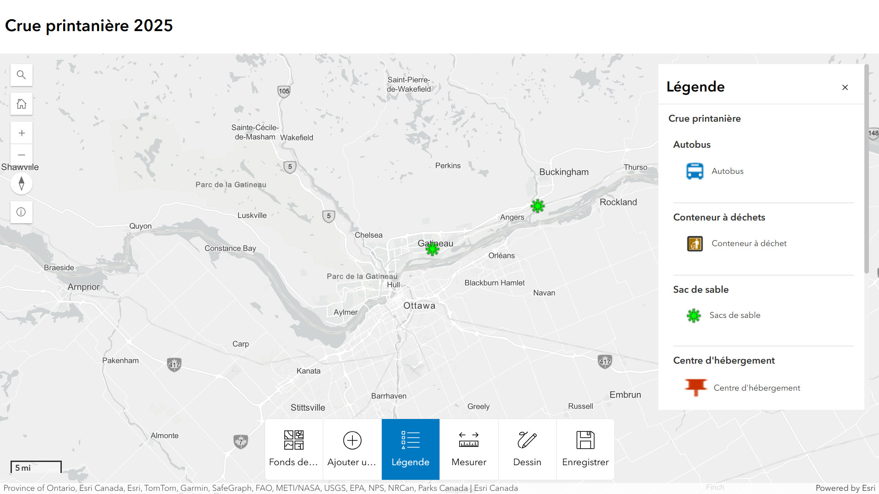Click the legend panel vertical scrollbar
The height and width of the screenshot is (494, 879).
[866, 169]
